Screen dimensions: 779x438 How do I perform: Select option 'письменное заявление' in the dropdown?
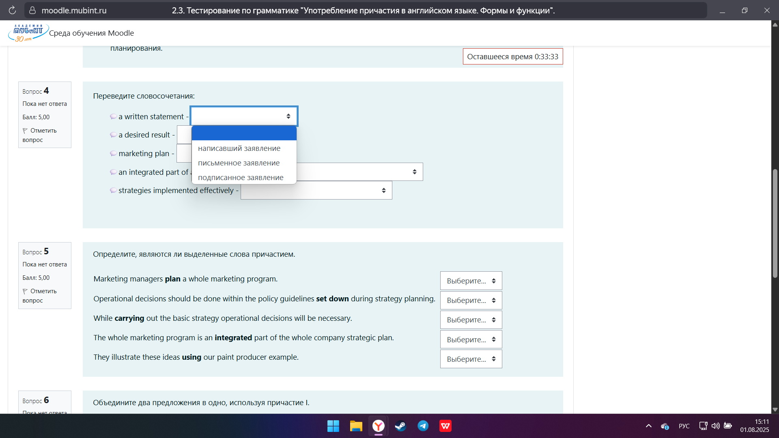pyautogui.click(x=239, y=163)
